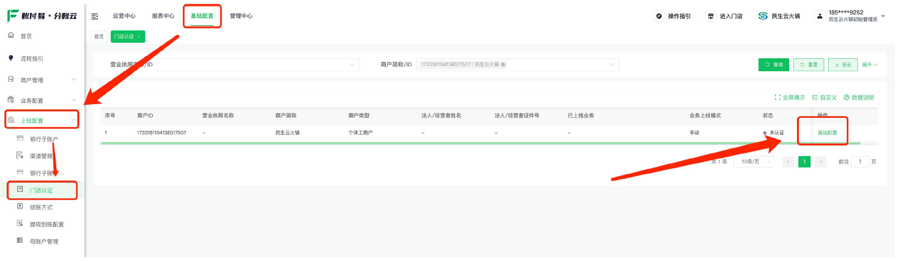
Task: Click the 进入门店 store icon
Action: (x=711, y=16)
